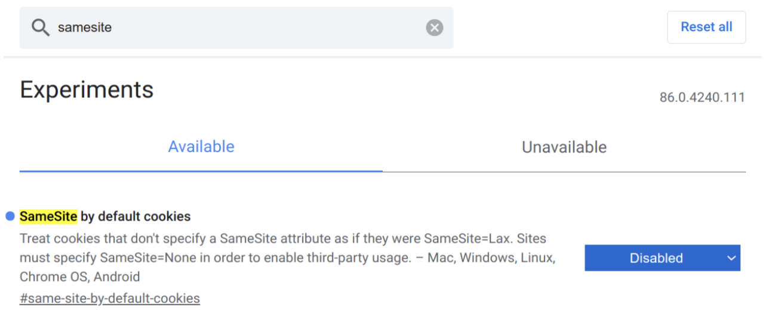Open the #same-site-by-default-cookies anchor link
Viewport: 769px width, 323px height.
[x=110, y=298]
